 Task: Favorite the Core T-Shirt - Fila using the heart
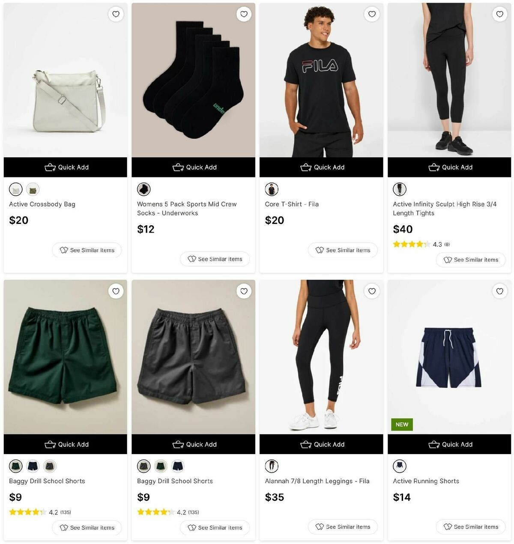[372, 14]
